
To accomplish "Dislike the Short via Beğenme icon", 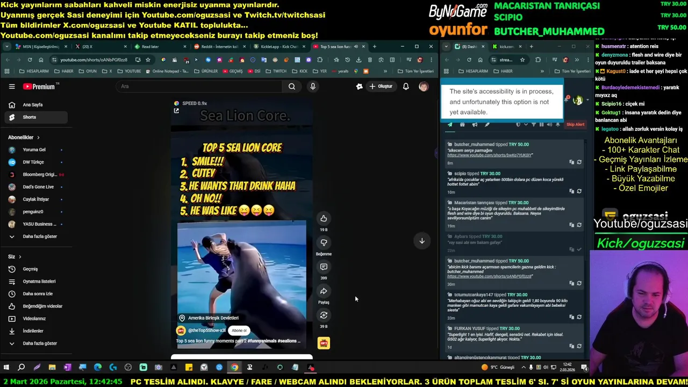I will [324, 242].
